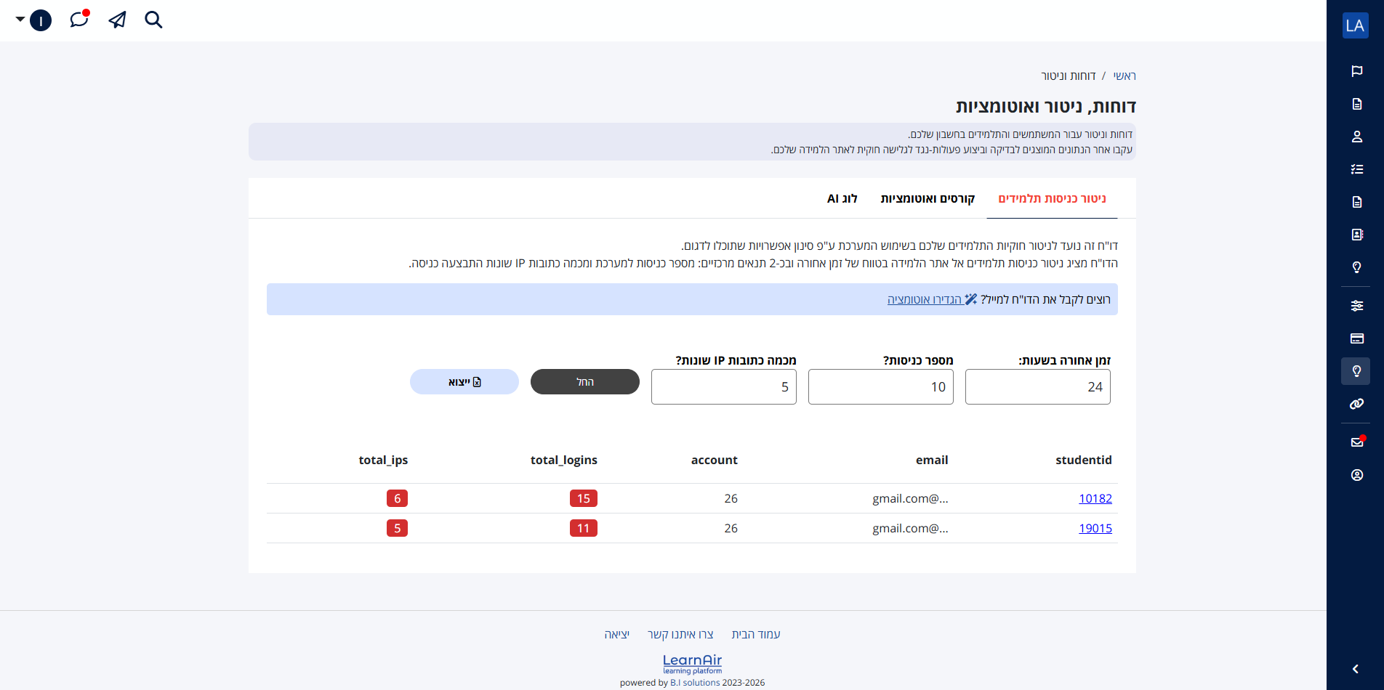
Task: Click the flag icon in the sidebar
Action: pyautogui.click(x=1356, y=71)
